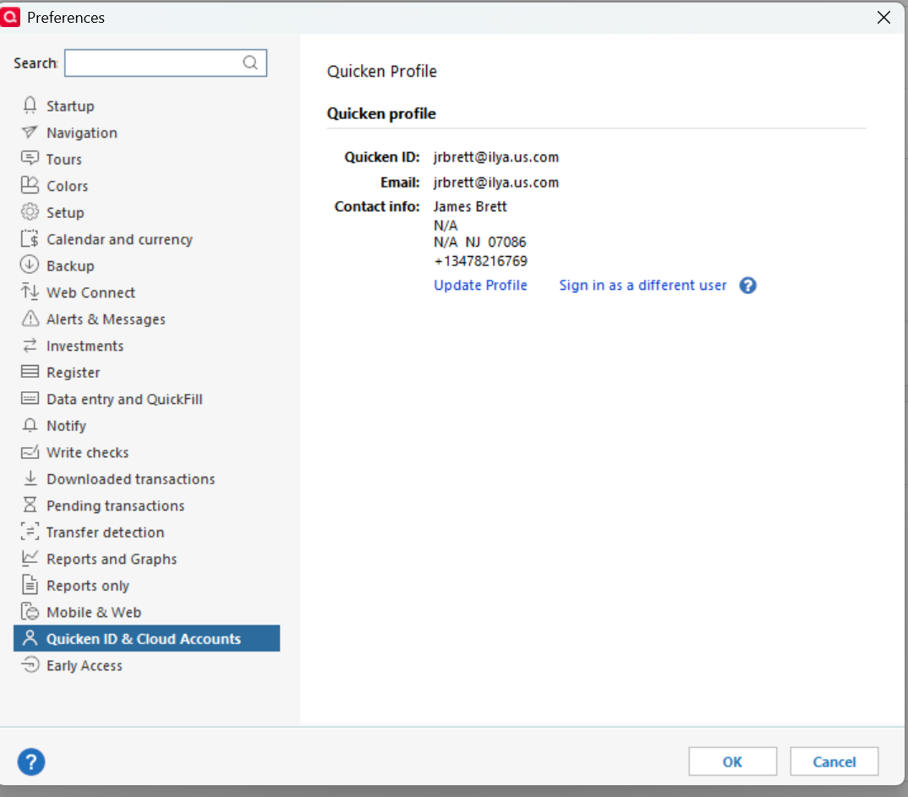
Task: Select Quicken ID & Cloud Accounts
Action: [x=146, y=638]
